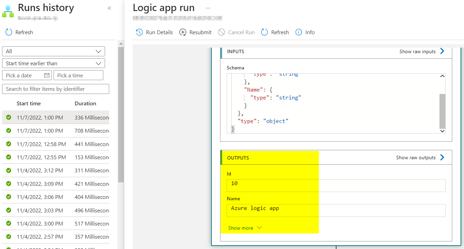Sort runs by Start time column header
Image resolution: width=464 pixels, height=249 pixels.
point(29,103)
